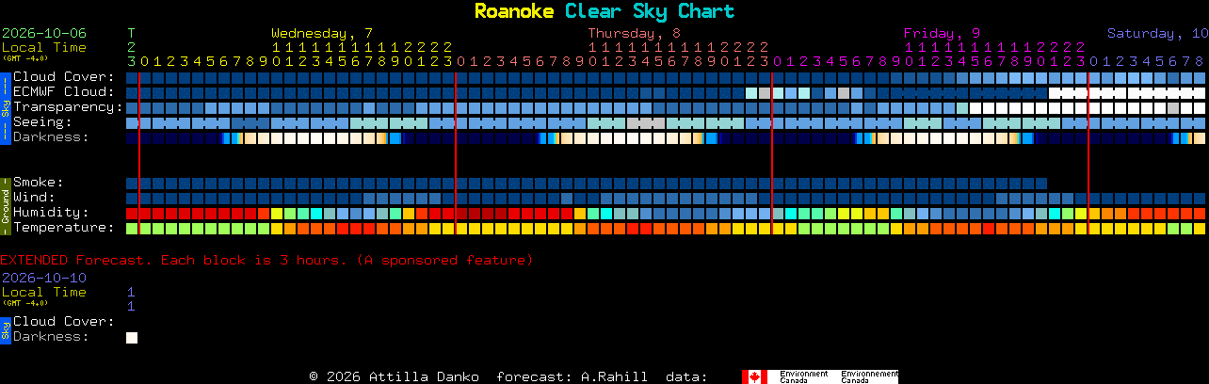Click the last Humidity block on Saturday
The image size is (1209, 384).
click(1200, 213)
